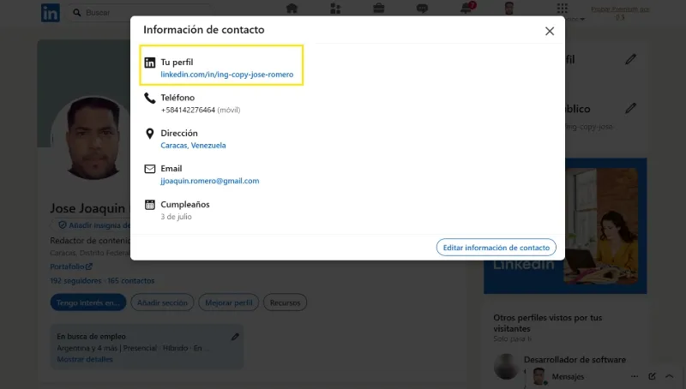This screenshot has height=389, width=686.
Task: Click Desarrollador de software profile suggestion
Action: click(575, 360)
